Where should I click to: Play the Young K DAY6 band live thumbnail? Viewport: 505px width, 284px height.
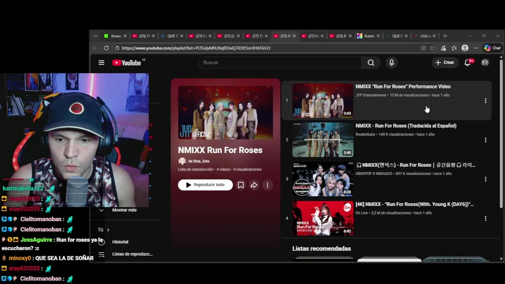tap(323, 219)
